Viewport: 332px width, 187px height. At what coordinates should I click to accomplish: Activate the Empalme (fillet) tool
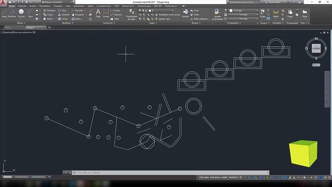click(78, 15)
